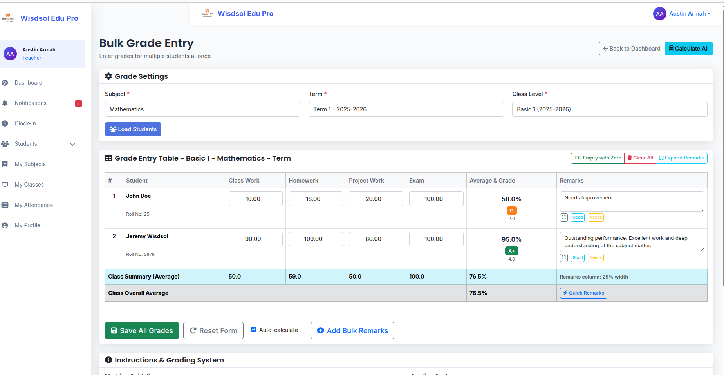Toggle the Auto-calculate checkbox
Image resolution: width=724 pixels, height=375 pixels.
253,330
